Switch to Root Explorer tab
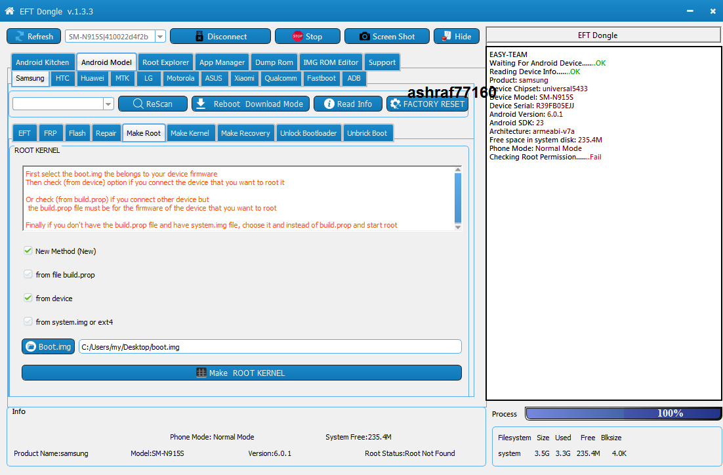 coord(165,62)
